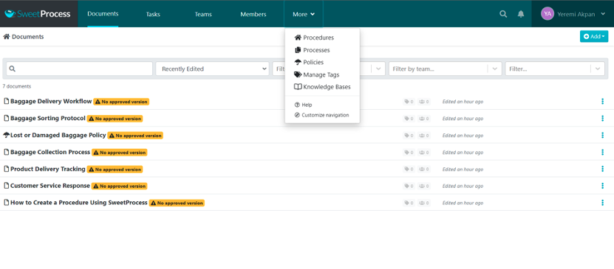Click team count icon on Baggage Delivery Workflow row
The image size is (614, 269).
(x=423, y=102)
